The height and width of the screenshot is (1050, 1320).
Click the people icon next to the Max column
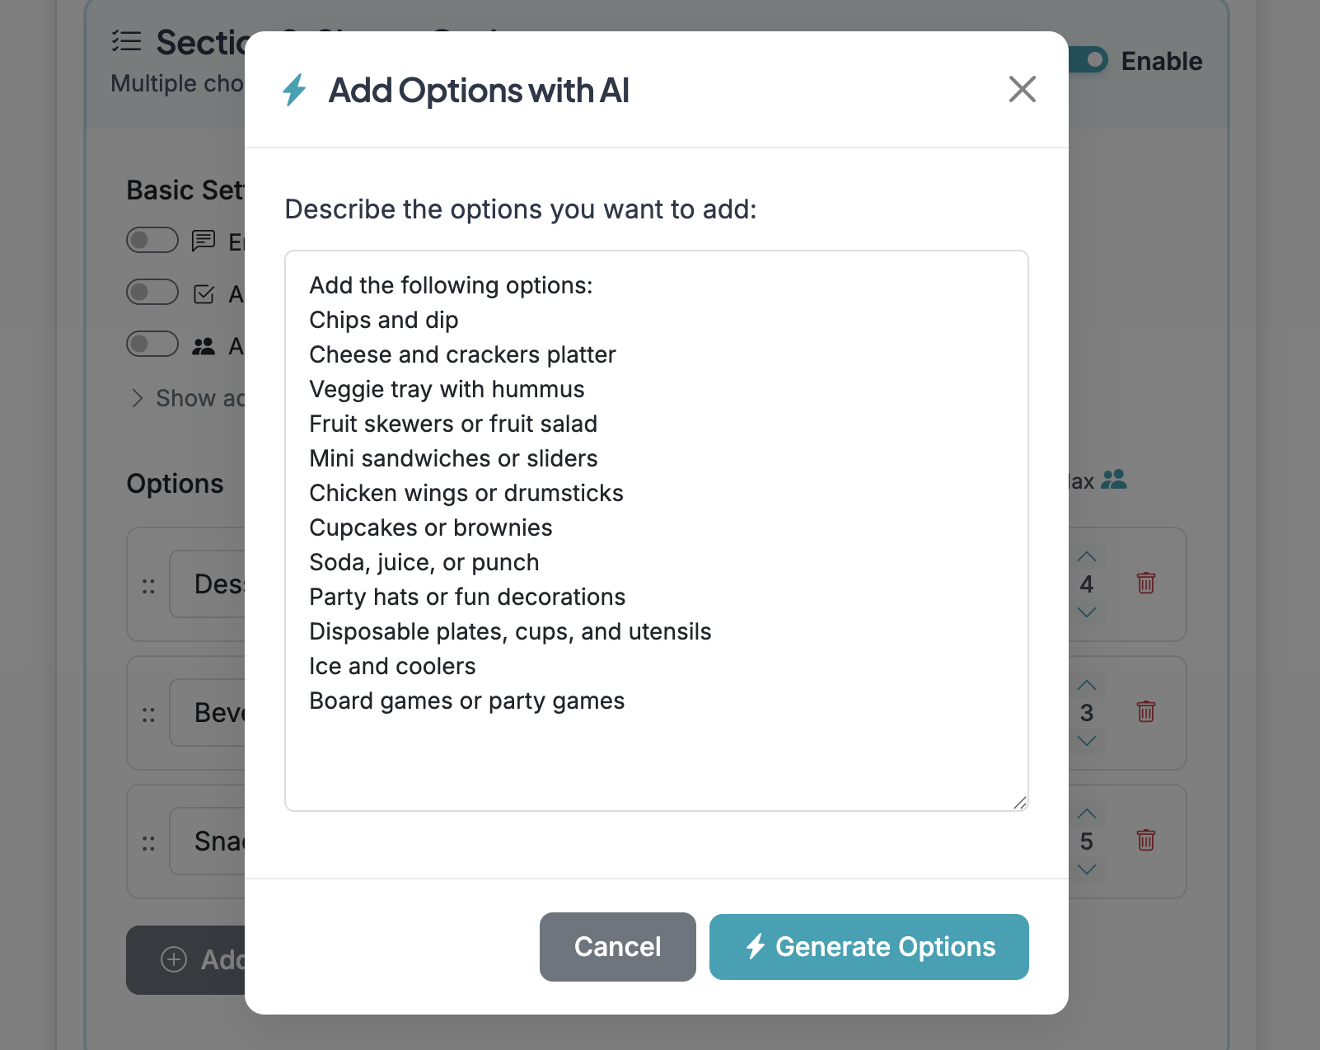[1115, 480]
